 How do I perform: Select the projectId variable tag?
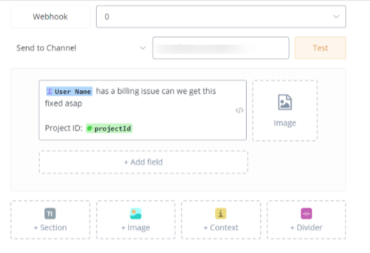[109, 129]
